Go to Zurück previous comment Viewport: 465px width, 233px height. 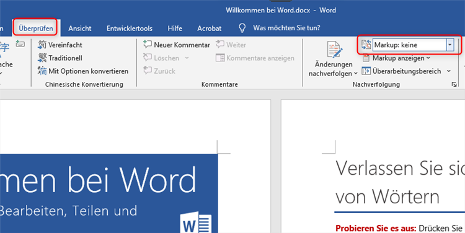(x=159, y=71)
